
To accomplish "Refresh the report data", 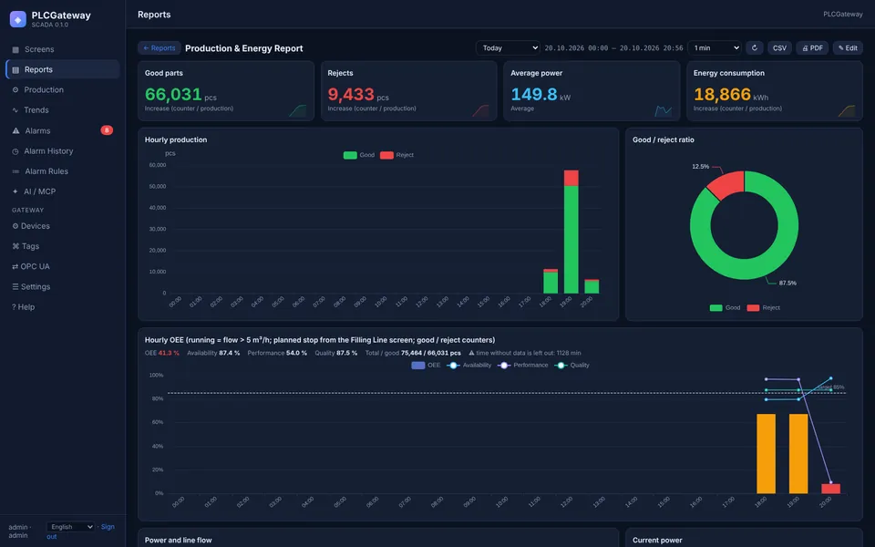I will (755, 48).
